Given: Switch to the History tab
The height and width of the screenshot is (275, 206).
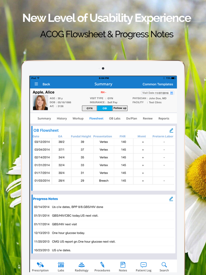Looking at the screenshot, I should (62, 119).
